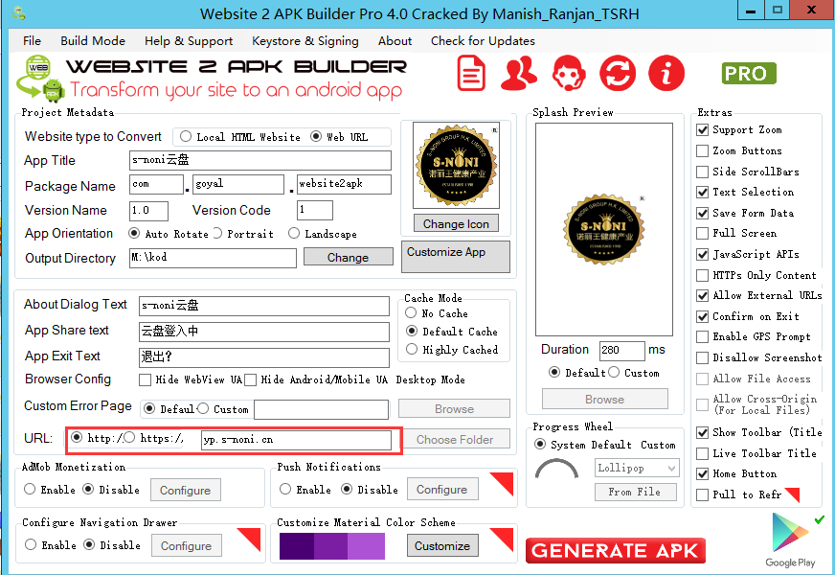Screen dimensions: 835x575
Task: Open the red info icon
Action: point(666,73)
